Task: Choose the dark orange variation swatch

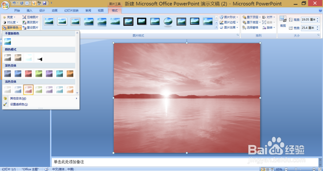Action: click(70, 74)
